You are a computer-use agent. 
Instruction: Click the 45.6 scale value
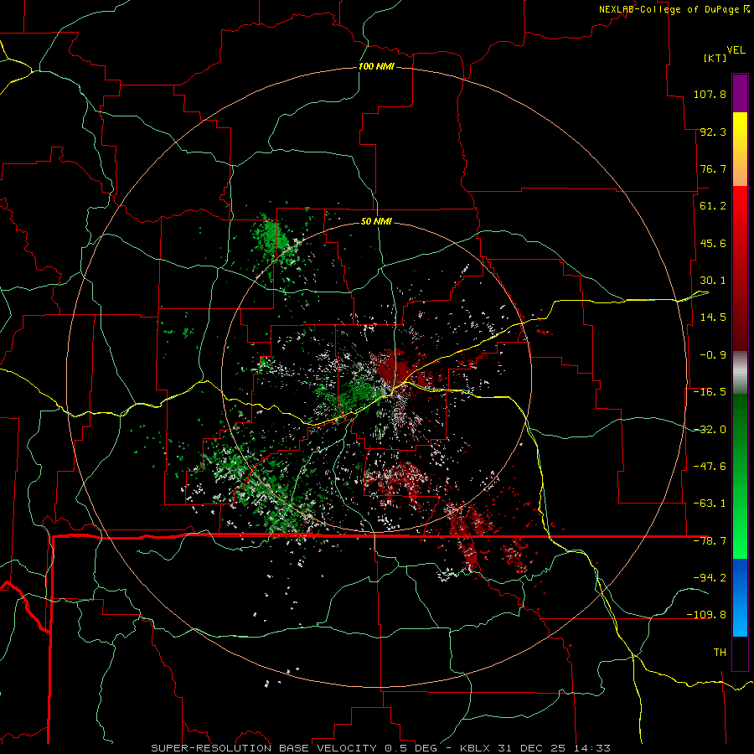[713, 243]
